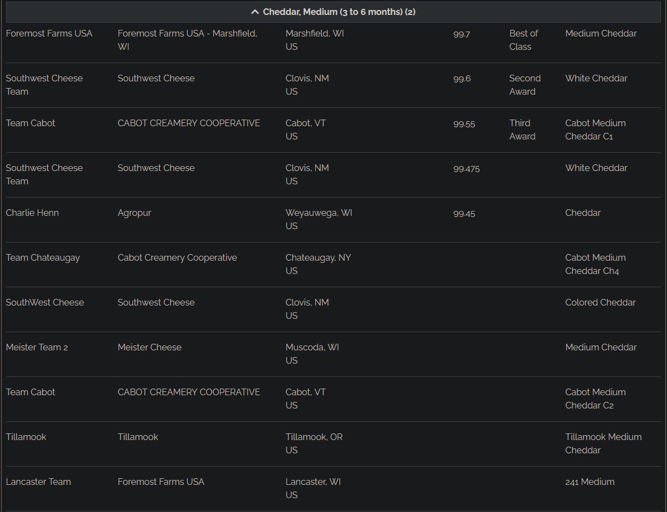Select the 'Team Chateaugay' cell
The width and height of the screenshot is (667, 512).
click(43, 258)
